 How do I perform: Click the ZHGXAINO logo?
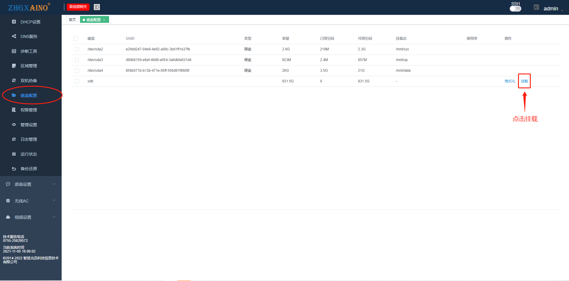coord(29,7)
